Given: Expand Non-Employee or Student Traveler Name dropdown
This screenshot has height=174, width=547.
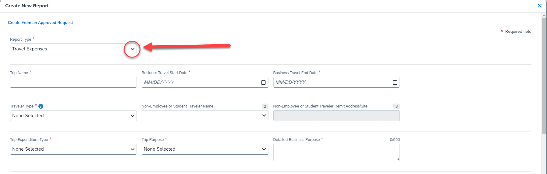Looking at the screenshot, I should 264,116.
